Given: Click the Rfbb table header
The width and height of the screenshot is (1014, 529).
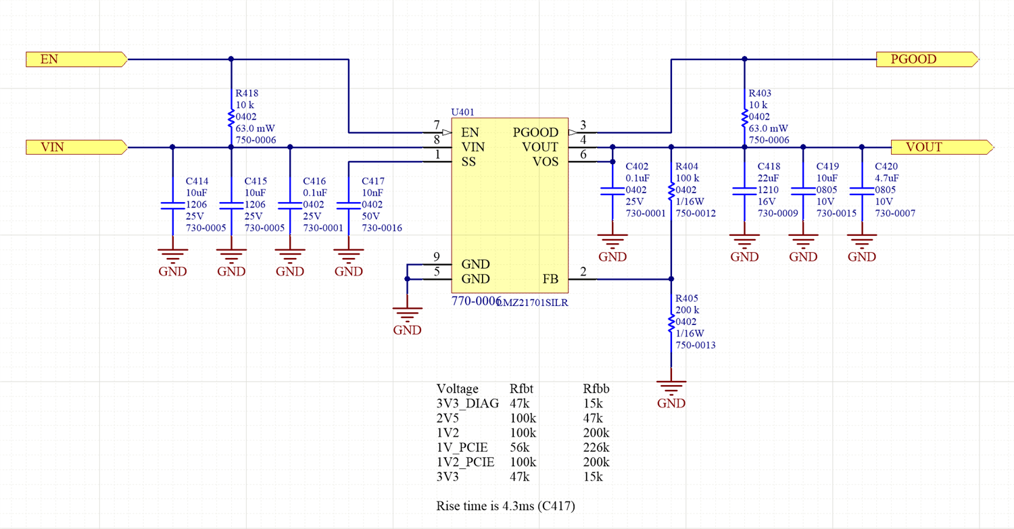Looking at the screenshot, I should [x=596, y=388].
